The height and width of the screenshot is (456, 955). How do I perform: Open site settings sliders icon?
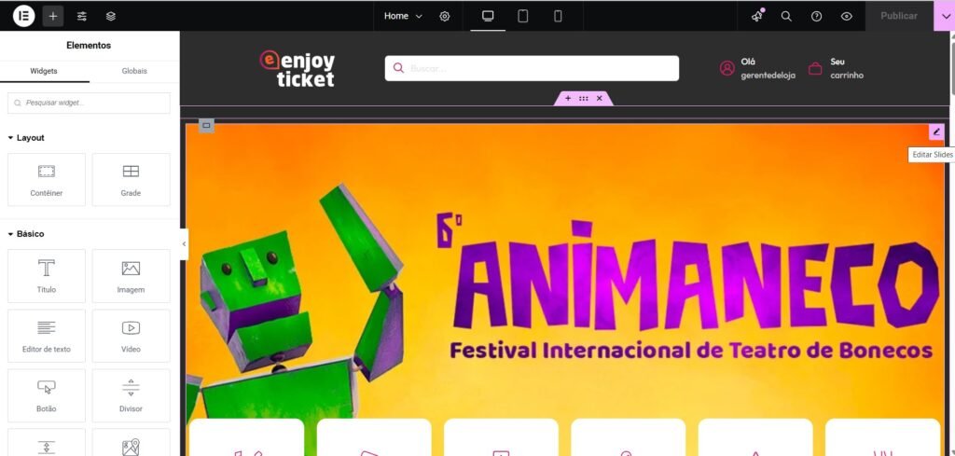[x=82, y=16]
